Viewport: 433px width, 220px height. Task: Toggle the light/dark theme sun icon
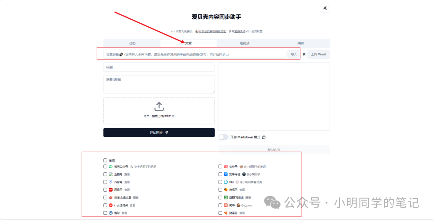325,8
